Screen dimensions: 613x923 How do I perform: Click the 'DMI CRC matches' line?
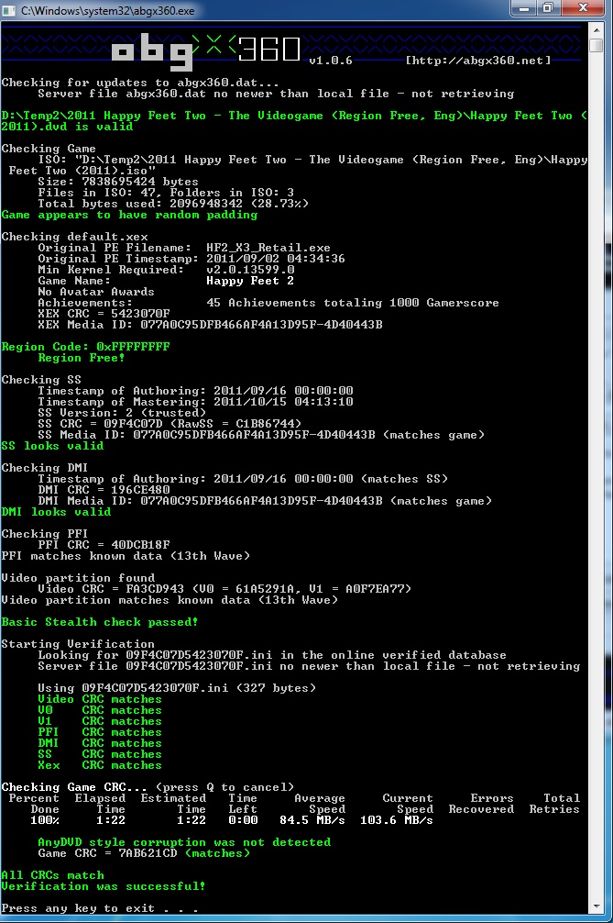[99, 743]
